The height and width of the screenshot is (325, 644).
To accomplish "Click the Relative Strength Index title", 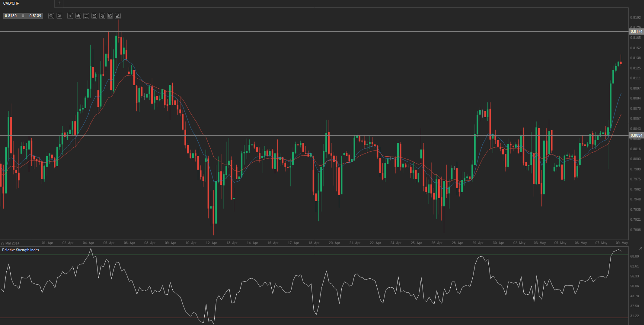I will tap(21, 250).
